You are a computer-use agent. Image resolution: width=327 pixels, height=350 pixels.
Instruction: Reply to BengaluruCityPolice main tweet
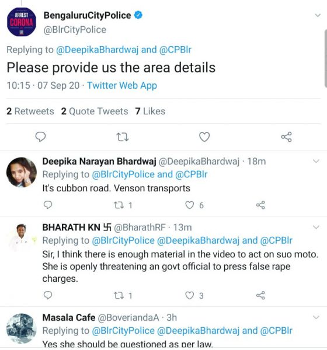click(40, 136)
